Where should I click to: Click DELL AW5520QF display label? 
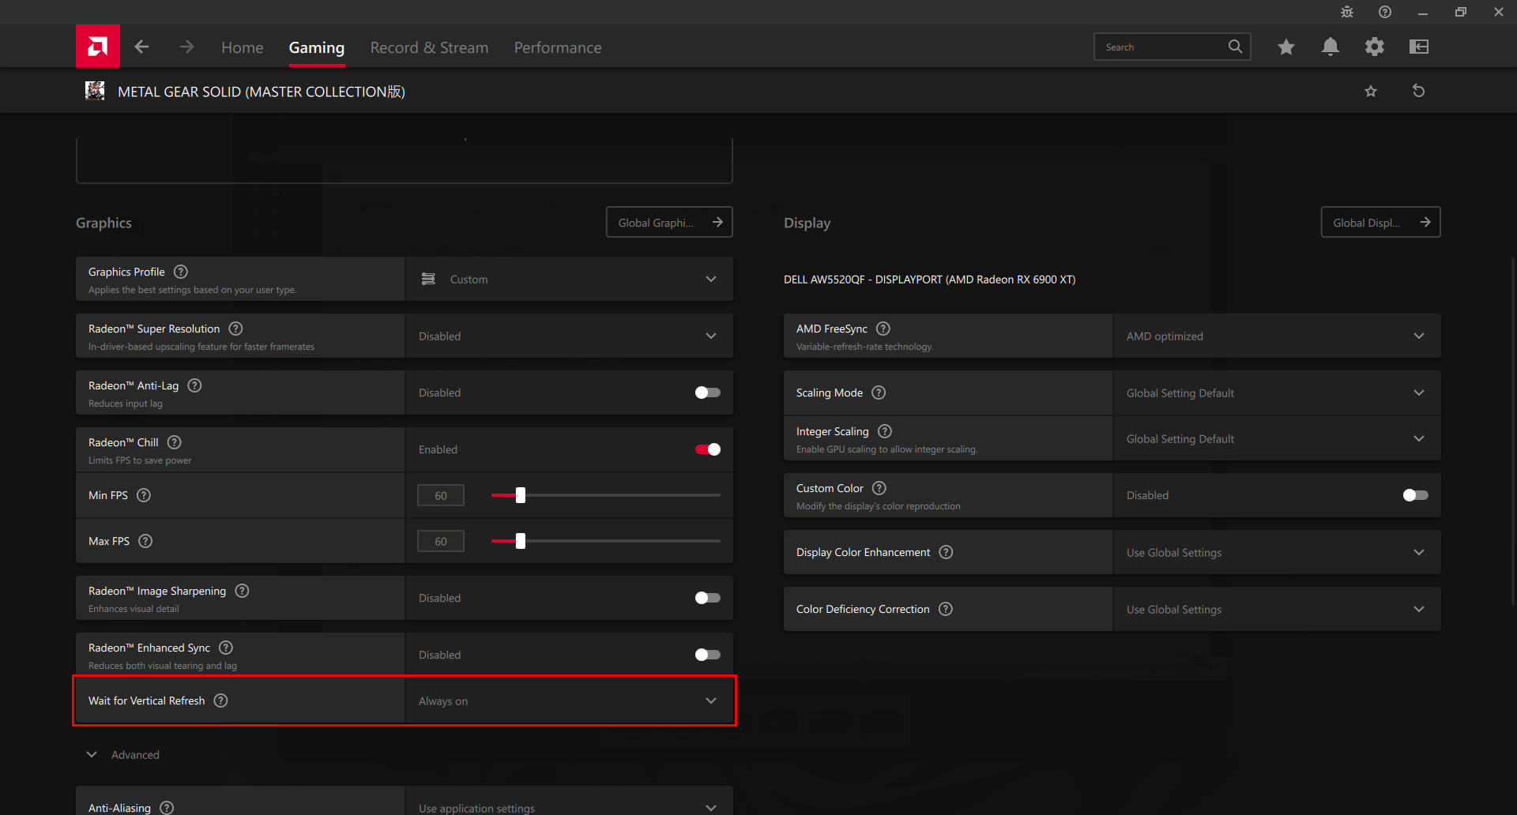coord(929,280)
